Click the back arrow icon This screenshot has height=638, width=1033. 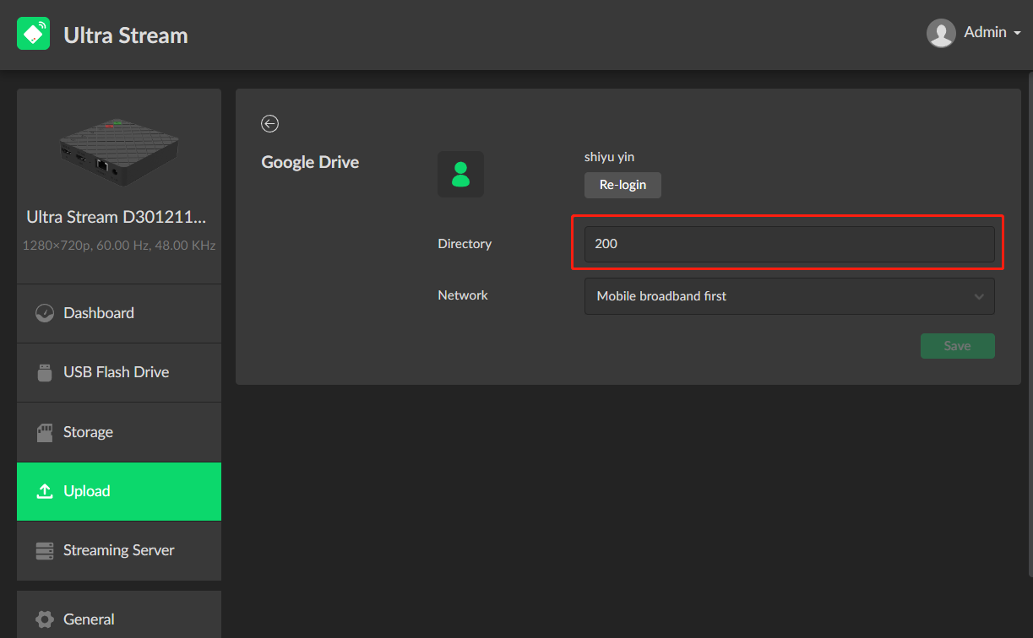(269, 124)
